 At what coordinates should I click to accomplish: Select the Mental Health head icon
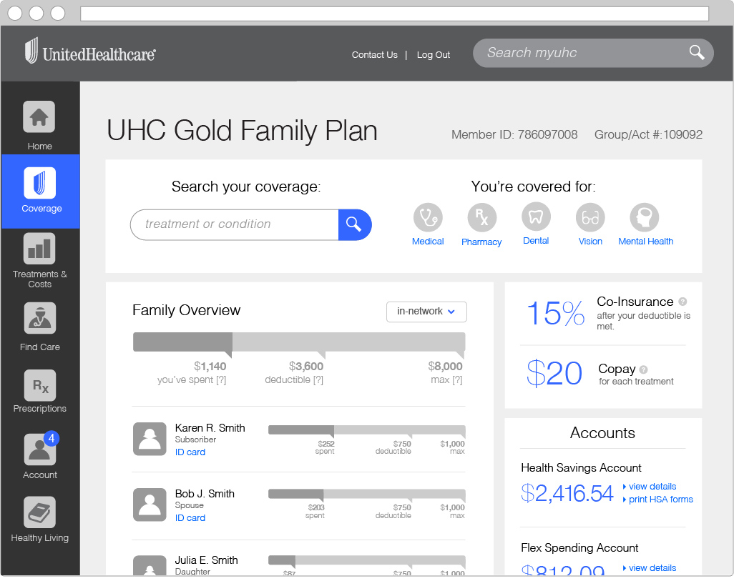(645, 217)
